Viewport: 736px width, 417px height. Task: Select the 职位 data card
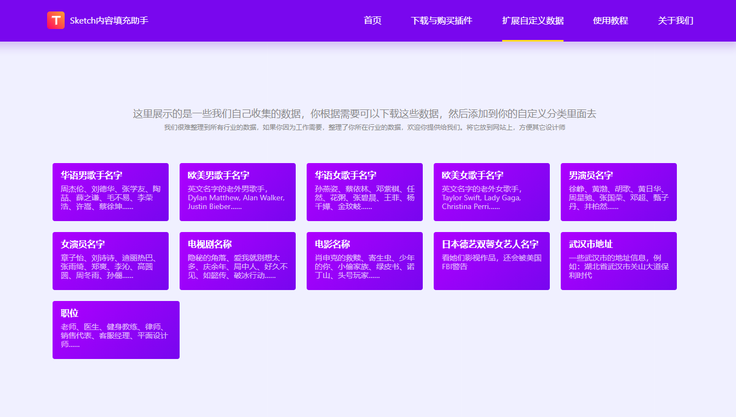click(116, 330)
